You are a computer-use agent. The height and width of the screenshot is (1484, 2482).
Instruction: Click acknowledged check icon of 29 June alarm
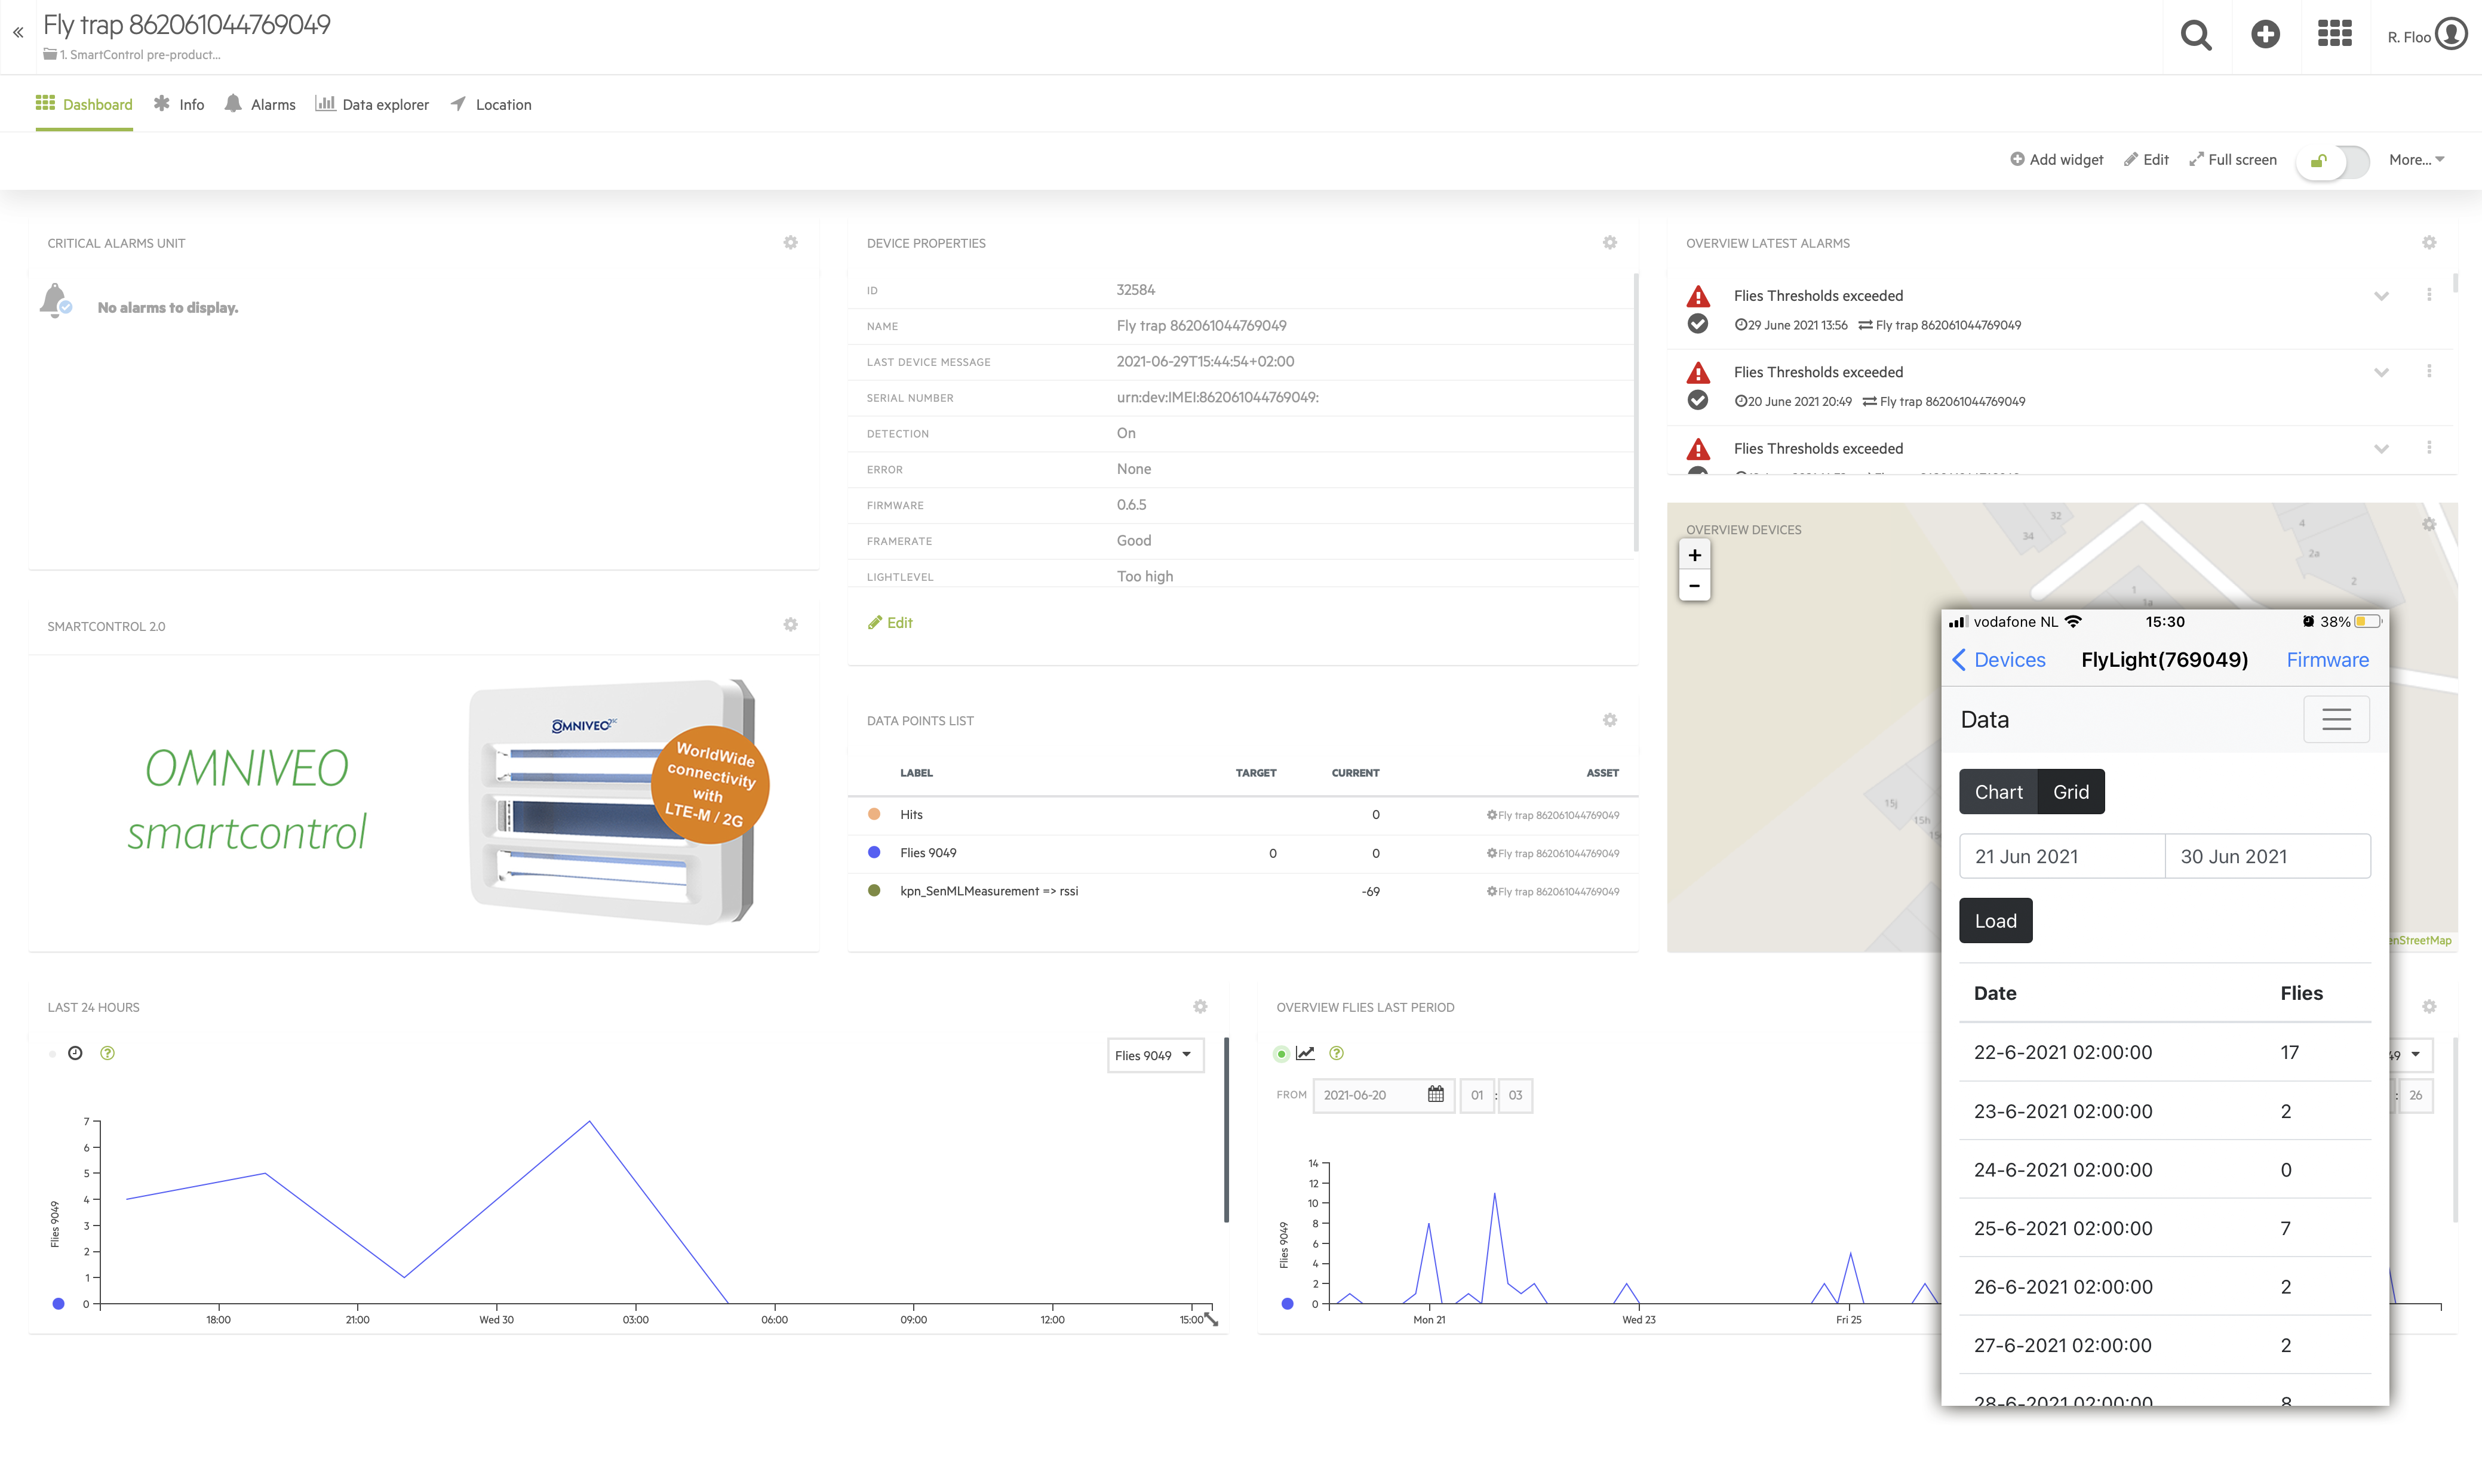tap(1698, 324)
